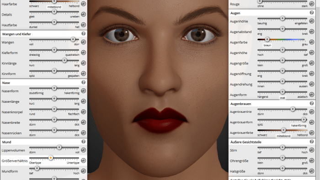The height and width of the screenshot is (180, 320).
Task: Reset the Wangen slider
Action: (84, 42)
